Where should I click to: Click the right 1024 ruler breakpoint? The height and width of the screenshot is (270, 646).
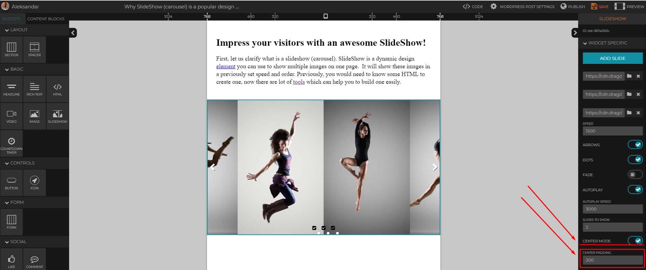pyautogui.click(x=479, y=16)
